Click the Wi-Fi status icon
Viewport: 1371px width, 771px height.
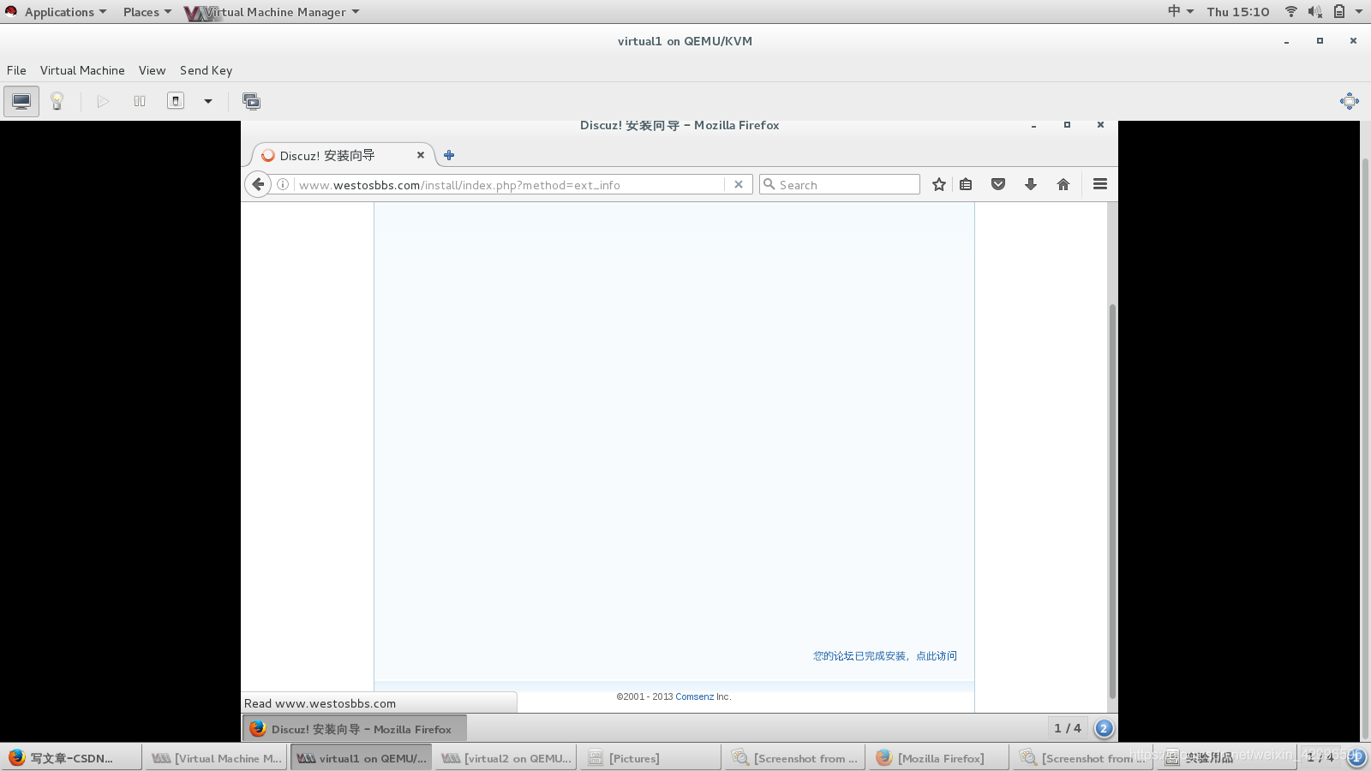tap(1290, 11)
